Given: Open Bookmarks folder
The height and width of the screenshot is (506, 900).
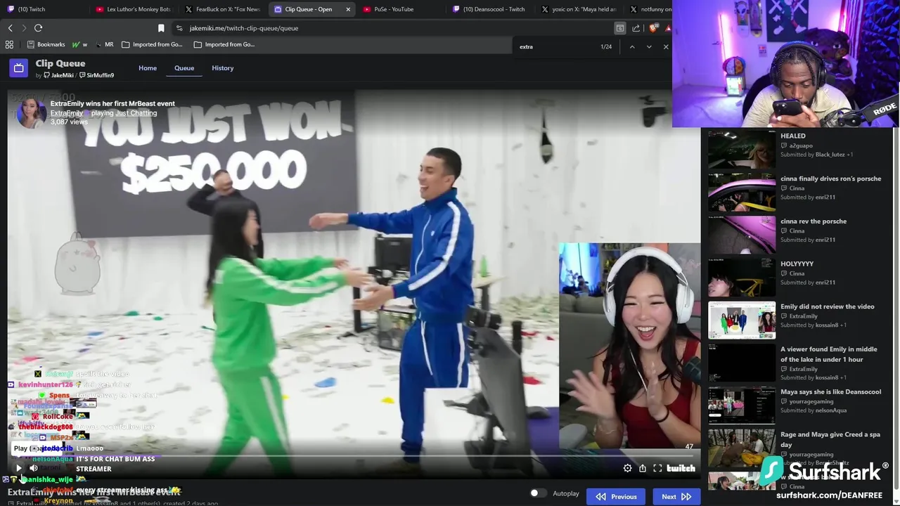Looking at the screenshot, I should pos(46,44).
